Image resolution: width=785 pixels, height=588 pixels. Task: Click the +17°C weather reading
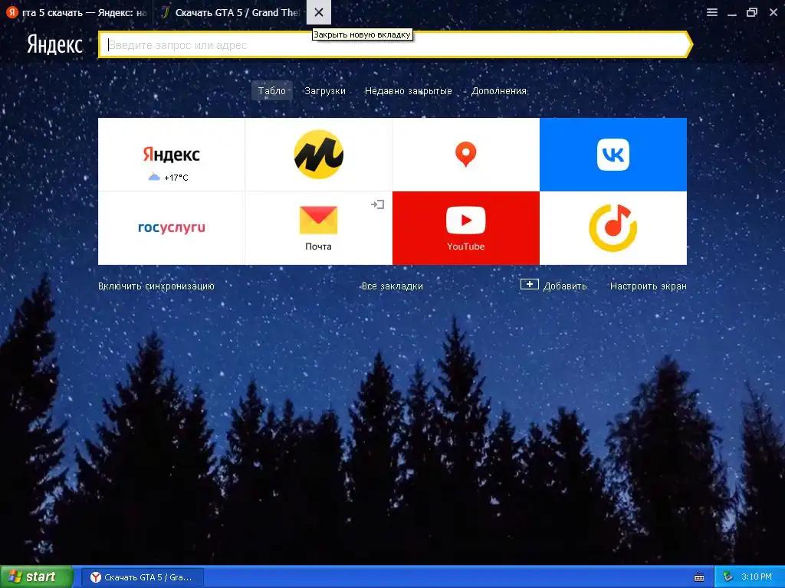pyautogui.click(x=176, y=178)
